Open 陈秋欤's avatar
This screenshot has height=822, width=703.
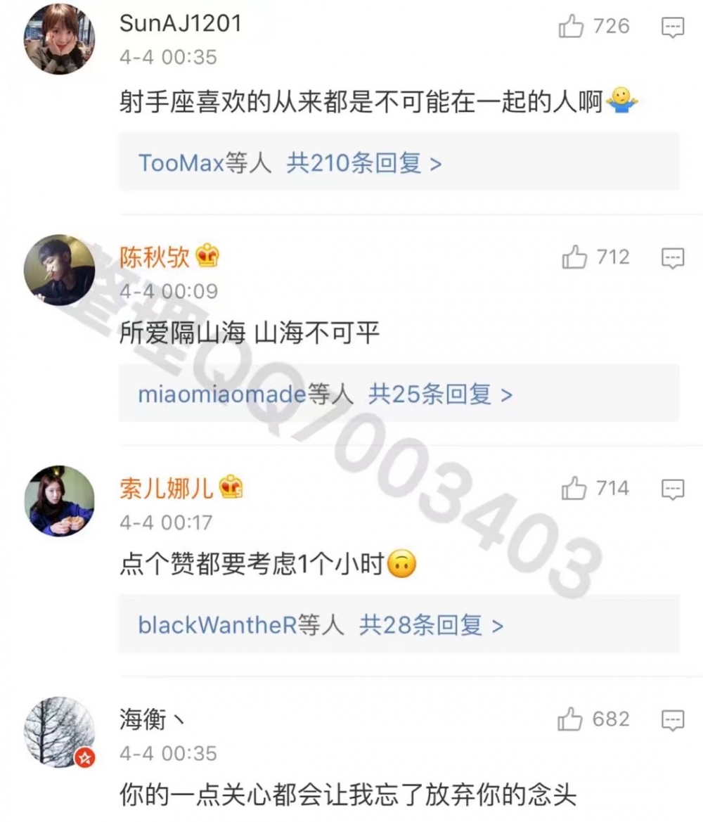[x=59, y=270]
